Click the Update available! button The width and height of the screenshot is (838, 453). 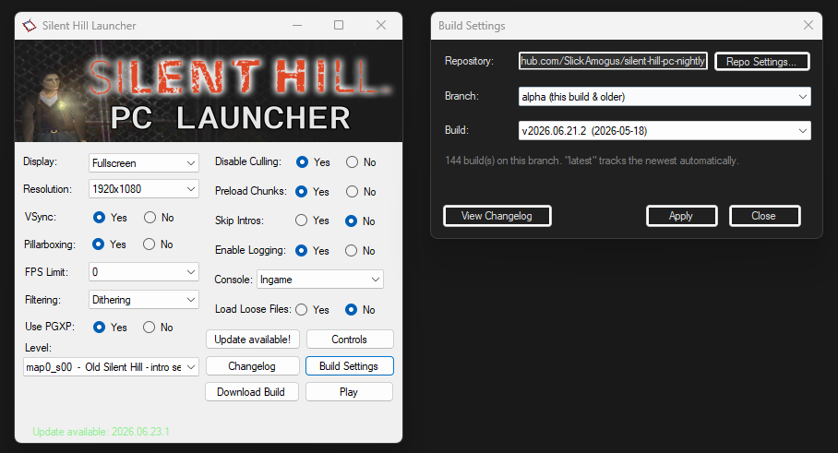[253, 340]
